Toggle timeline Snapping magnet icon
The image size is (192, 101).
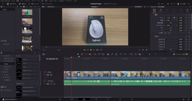tap(108, 54)
